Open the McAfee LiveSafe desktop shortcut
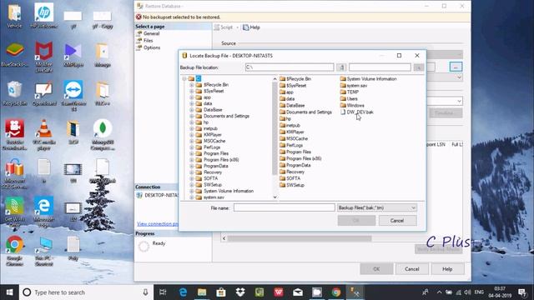This screenshot has height=300, width=534. [44, 57]
